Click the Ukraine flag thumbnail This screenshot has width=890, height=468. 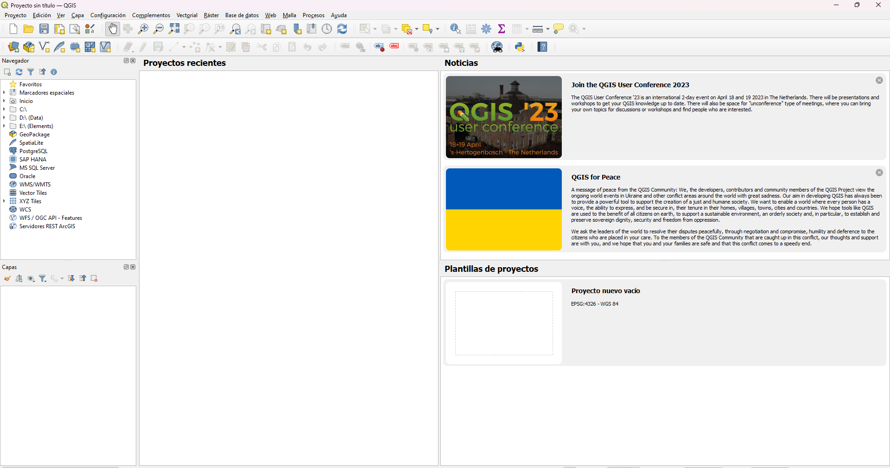pyautogui.click(x=504, y=209)
